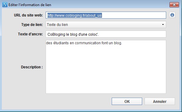Image resolution: width=182 pixels, height=112 pixels.
Task: Click the text 'des étudiants en communication'
Action: [x=73, y=43]
